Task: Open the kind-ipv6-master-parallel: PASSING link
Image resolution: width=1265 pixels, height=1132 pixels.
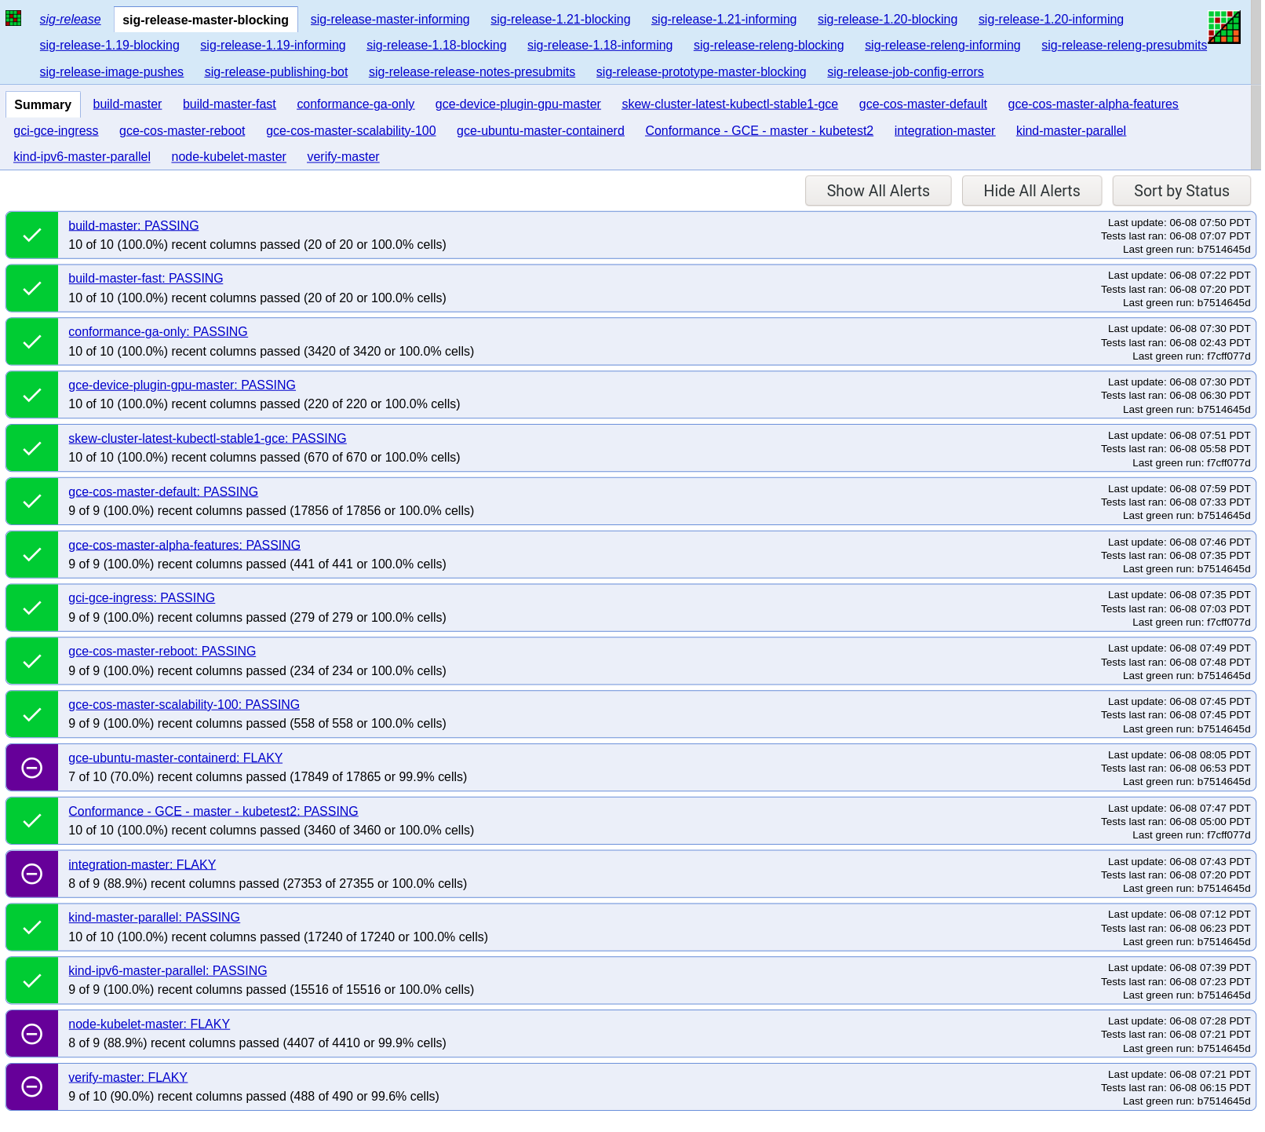Action: [168, 971]
